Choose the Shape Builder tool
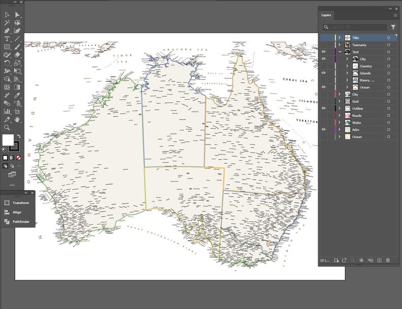 [x=7, y=79]
